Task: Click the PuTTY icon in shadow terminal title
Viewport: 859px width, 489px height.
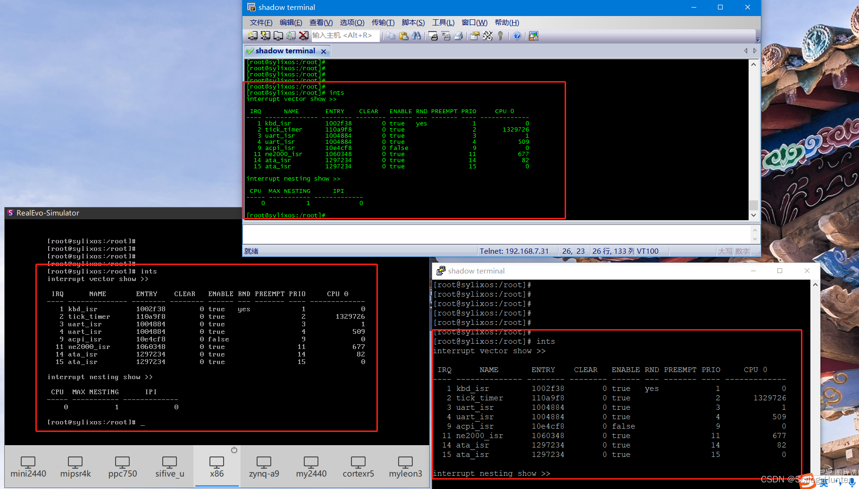Action: pyautogui.click(x=441, y=271)
